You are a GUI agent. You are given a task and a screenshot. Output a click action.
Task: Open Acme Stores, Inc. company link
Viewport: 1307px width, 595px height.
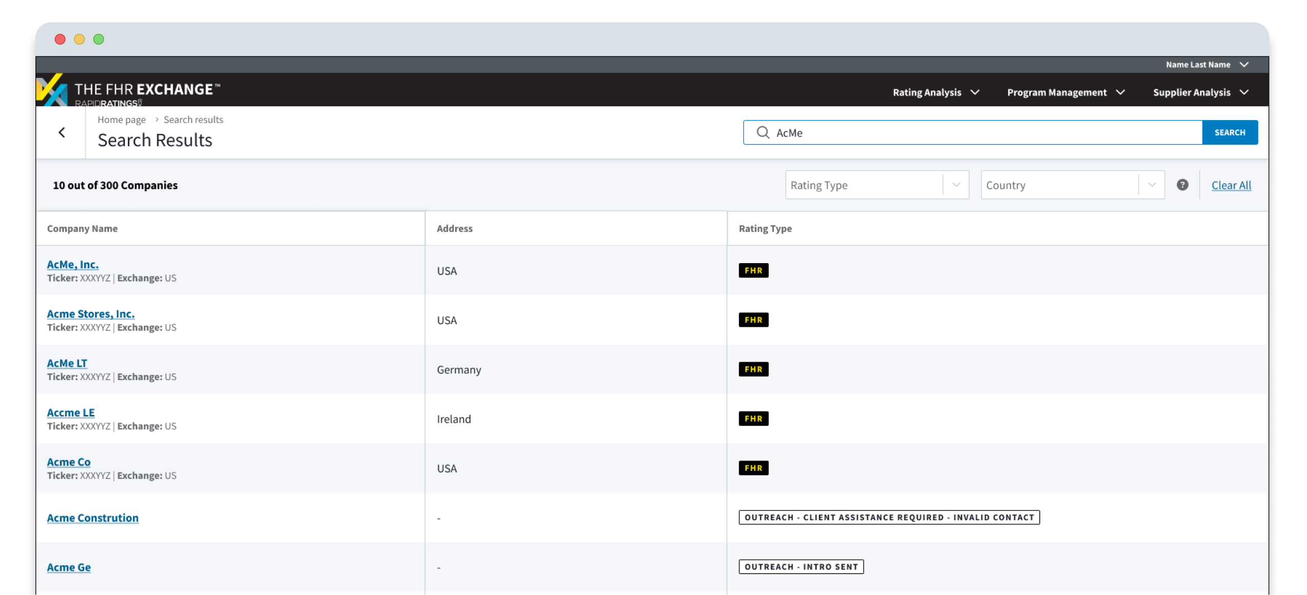coord(90,313)
